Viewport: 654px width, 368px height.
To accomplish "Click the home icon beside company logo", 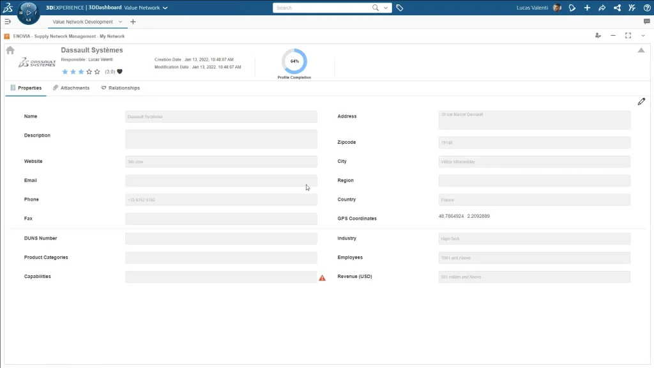I will click(x=10, y=50).
